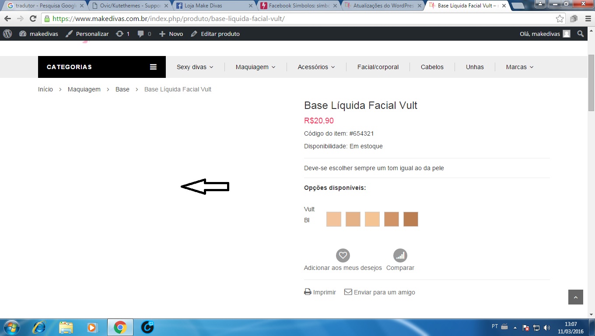Click the volume speaker tray icon
Screen dimensions: 595x336
(x=547, y=327)
